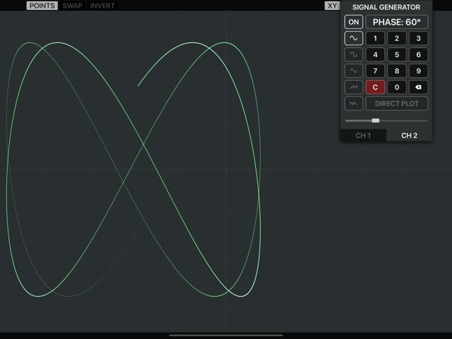Image resolution: width=452 pixels, height=339 pixels.
Task: Toggle the XY mode button
Action: 332,6
